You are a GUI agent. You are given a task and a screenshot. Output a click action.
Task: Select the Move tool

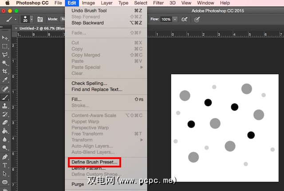tap(5, 38)
